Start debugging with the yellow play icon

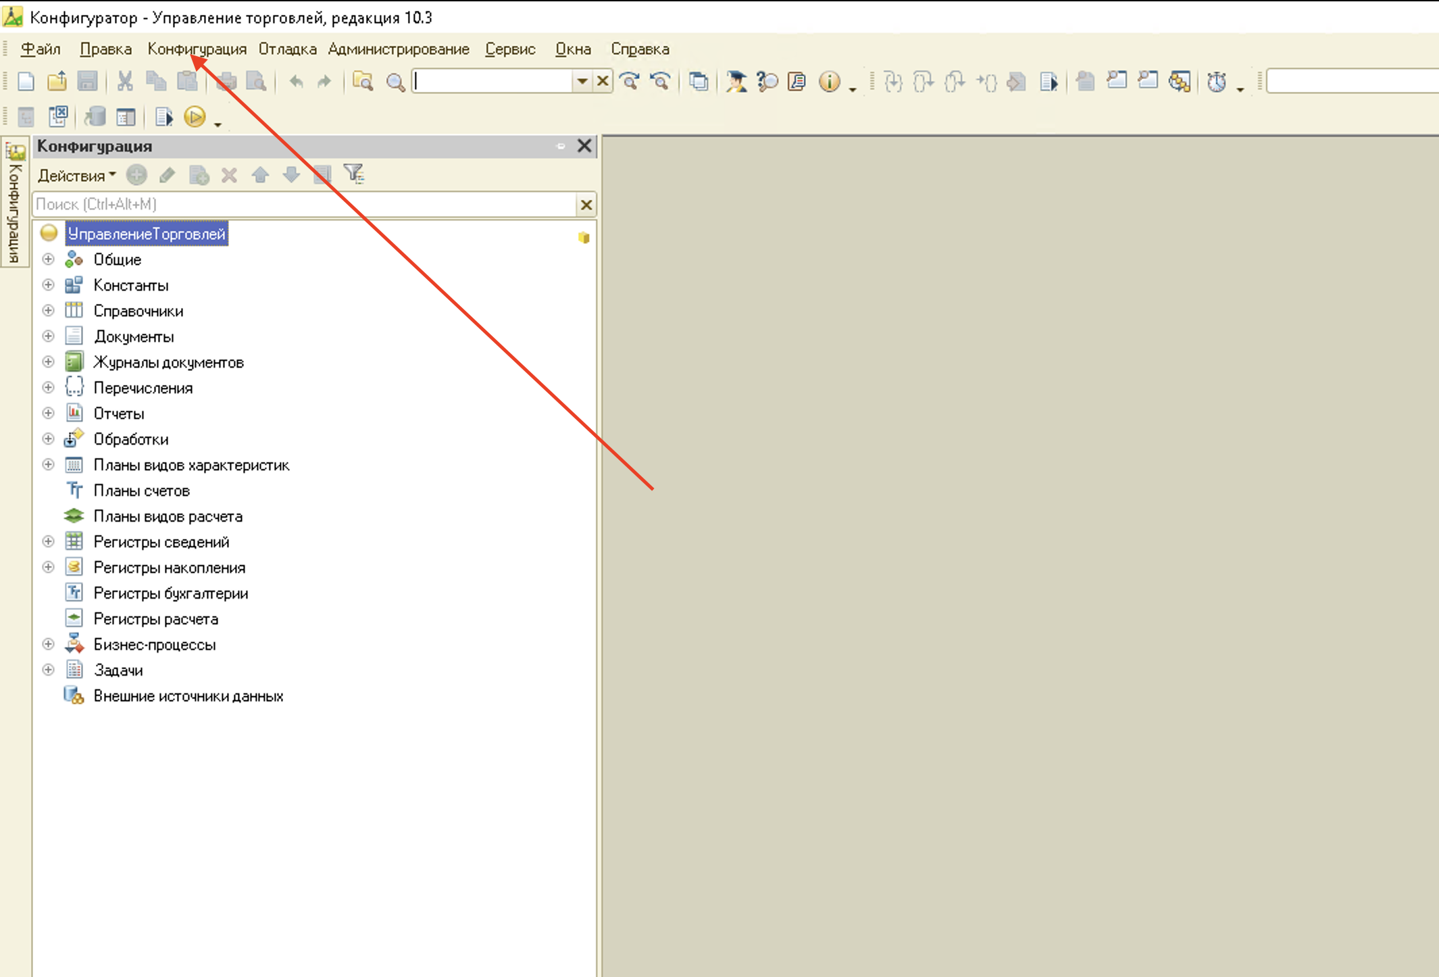click(x=195, y=117)
